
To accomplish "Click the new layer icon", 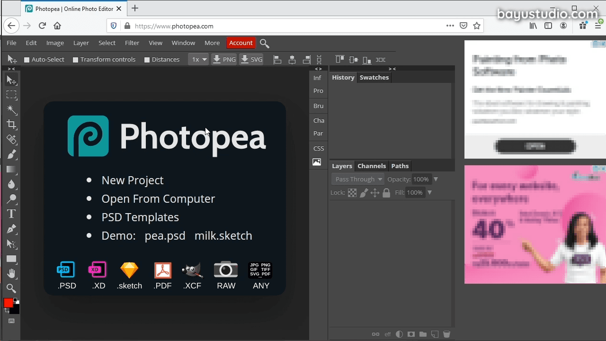I will tap(435, 334).
